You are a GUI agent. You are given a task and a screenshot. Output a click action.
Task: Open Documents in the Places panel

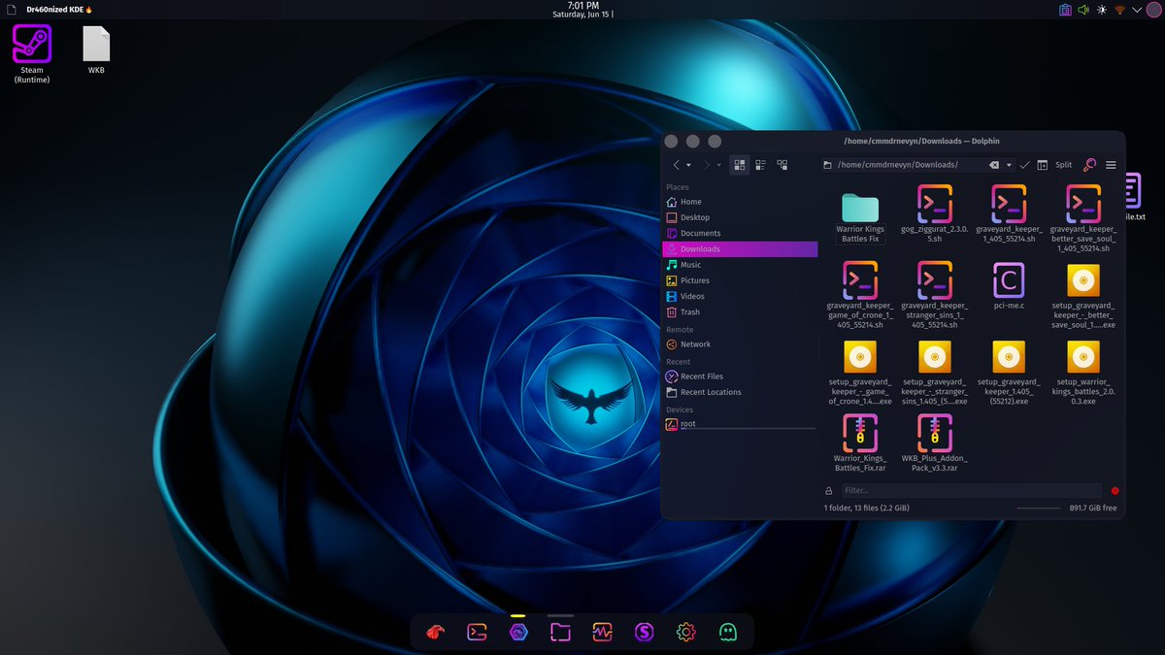(740, 233)
